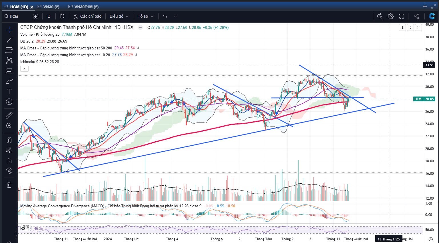Open symbol search for HCM
Screen dimensions: 439x243
coord(11,16)
